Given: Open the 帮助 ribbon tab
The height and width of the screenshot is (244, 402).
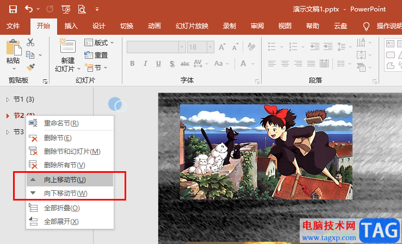Looking at the screenshot, I should click(x=313, y=26).
